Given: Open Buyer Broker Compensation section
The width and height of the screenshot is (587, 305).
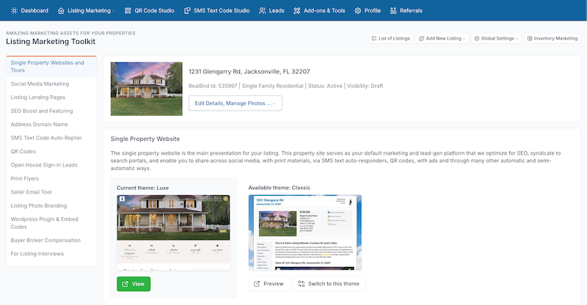Looking at the screenshot, I should pos(45,240).
